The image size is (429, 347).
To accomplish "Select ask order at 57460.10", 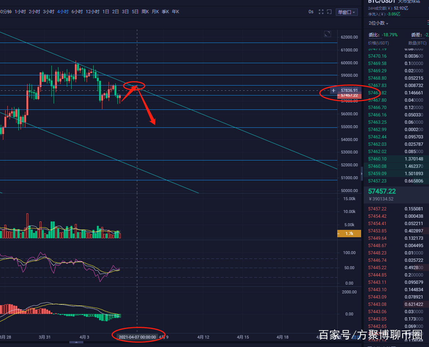I will click(396, 159).
